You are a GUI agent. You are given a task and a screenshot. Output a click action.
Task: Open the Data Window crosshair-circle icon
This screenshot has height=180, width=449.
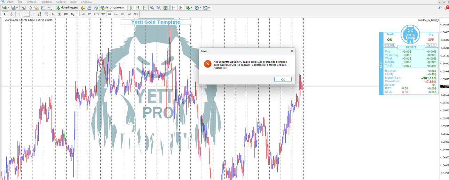click(x=30, y=8)
